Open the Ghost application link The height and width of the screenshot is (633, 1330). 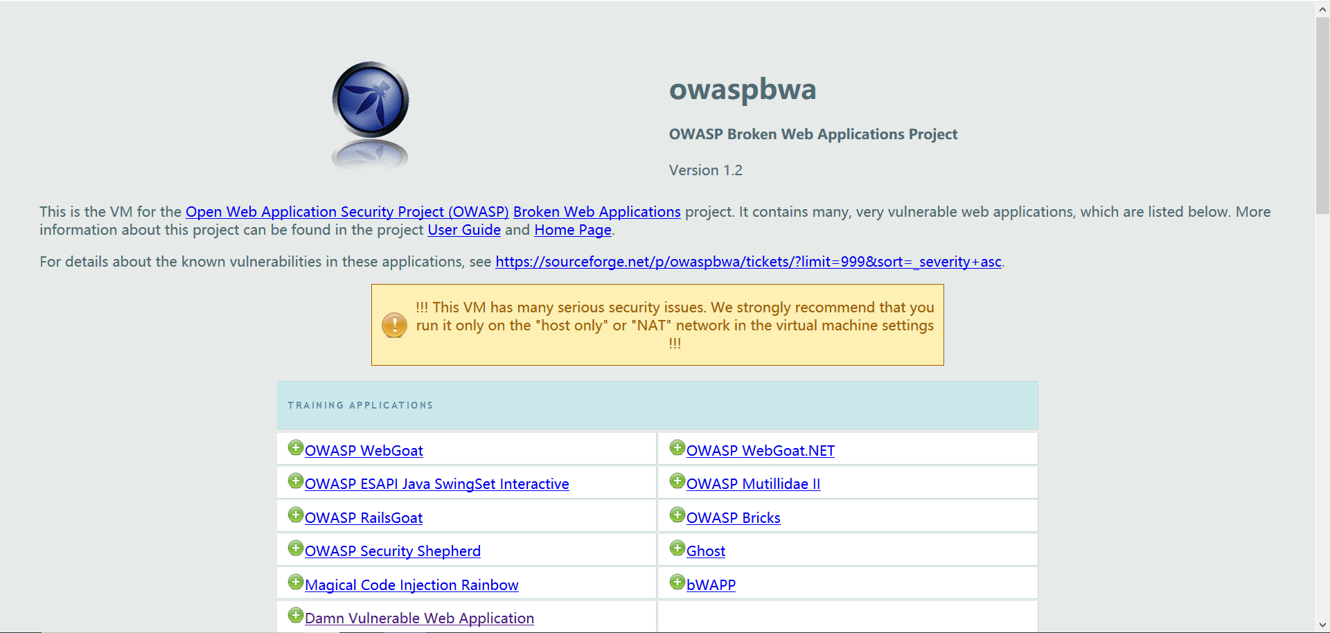(x=706, y=551)
